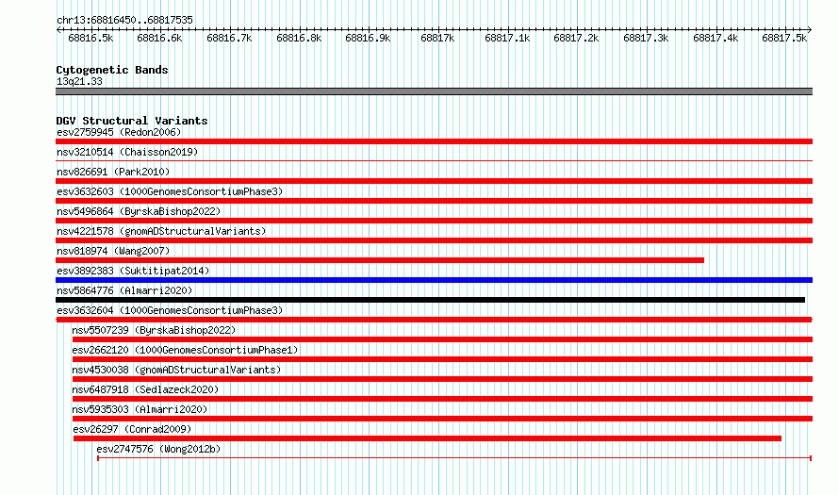Select nsv5507239 (ByrskaBishop2022) label

coord(154,330)
